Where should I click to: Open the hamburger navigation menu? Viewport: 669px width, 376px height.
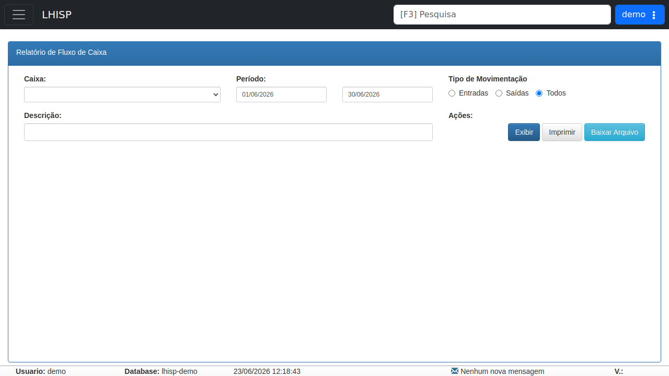(x=19, y=15)
